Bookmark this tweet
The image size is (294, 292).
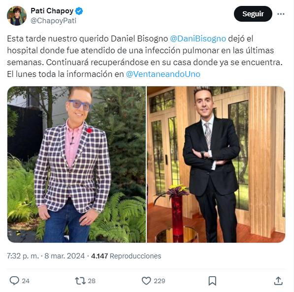212,281
